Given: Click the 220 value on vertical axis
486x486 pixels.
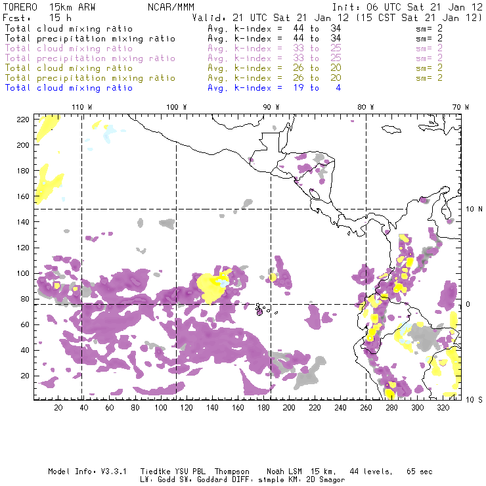Looking at the screenshot, I should (23, 120).
